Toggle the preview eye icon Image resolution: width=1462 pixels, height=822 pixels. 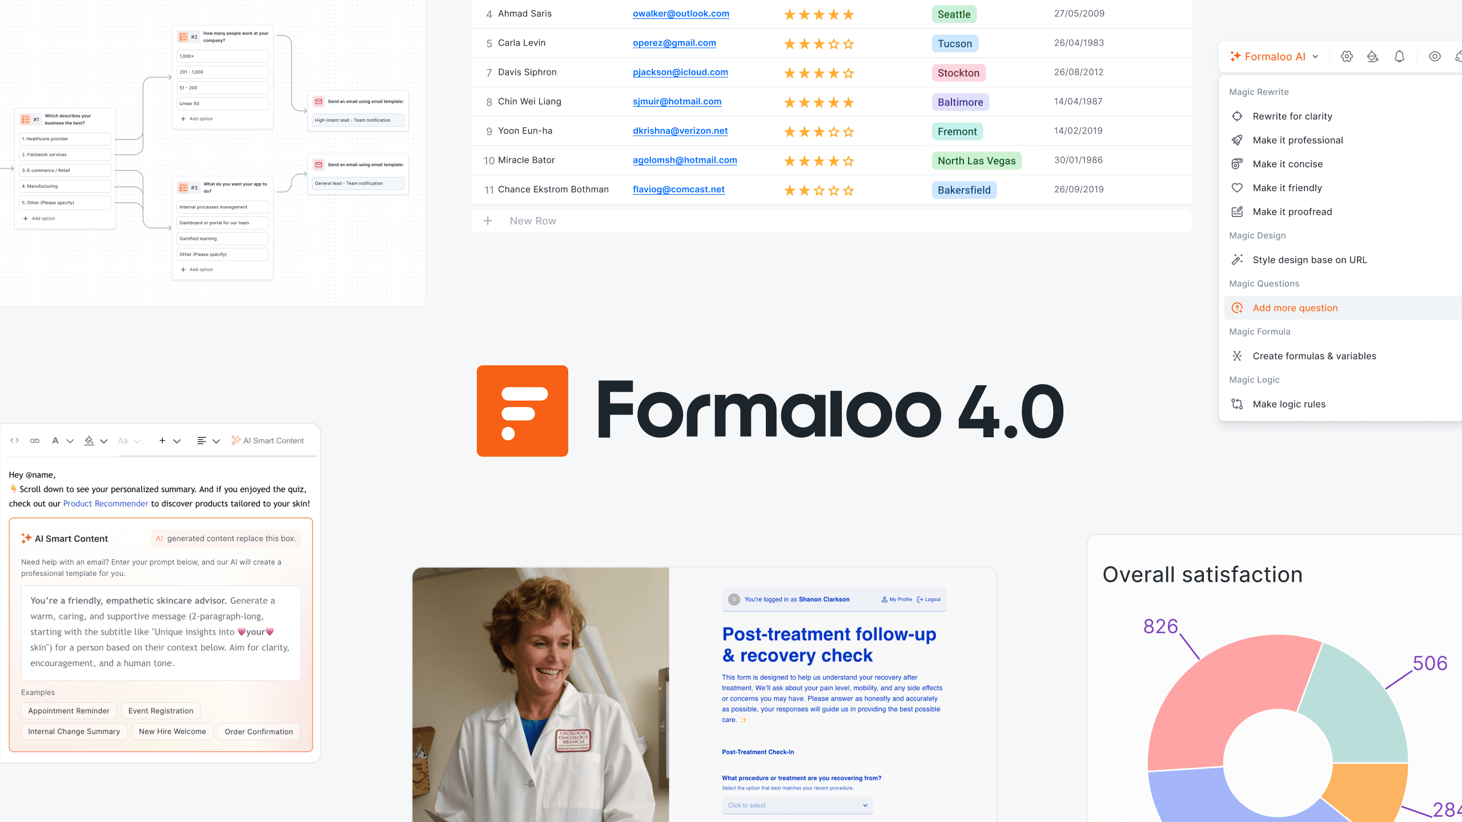(x=1435, y=57)
